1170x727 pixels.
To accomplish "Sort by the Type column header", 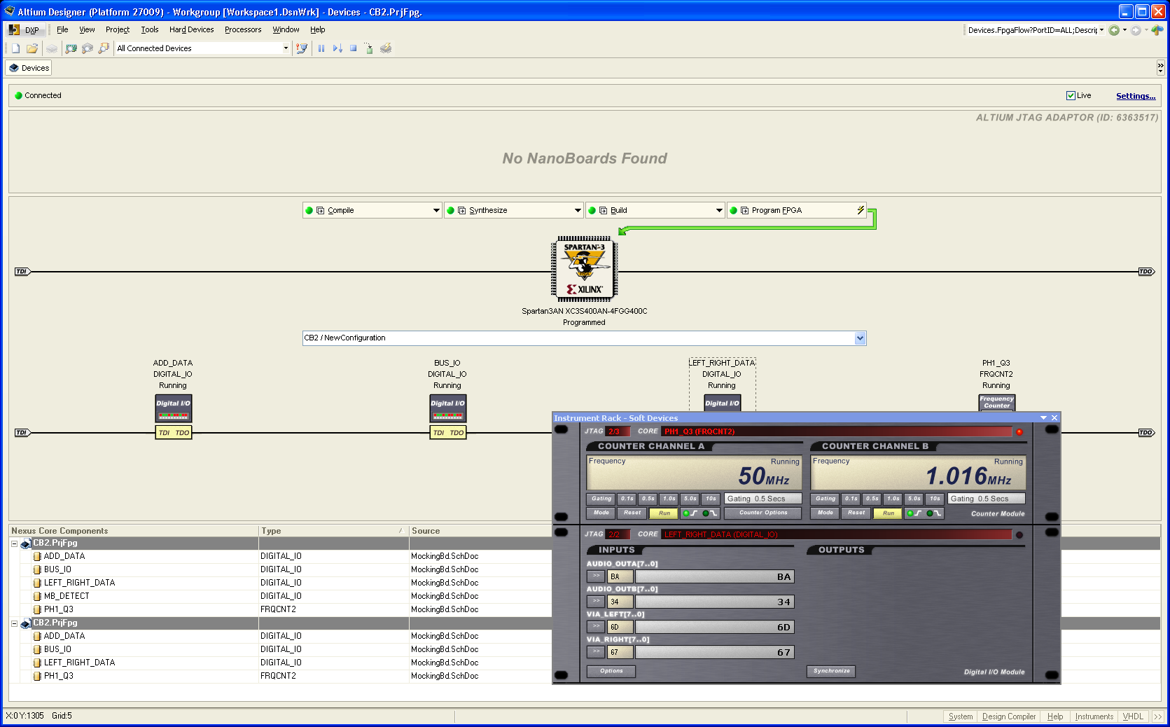I will [333, 531].
